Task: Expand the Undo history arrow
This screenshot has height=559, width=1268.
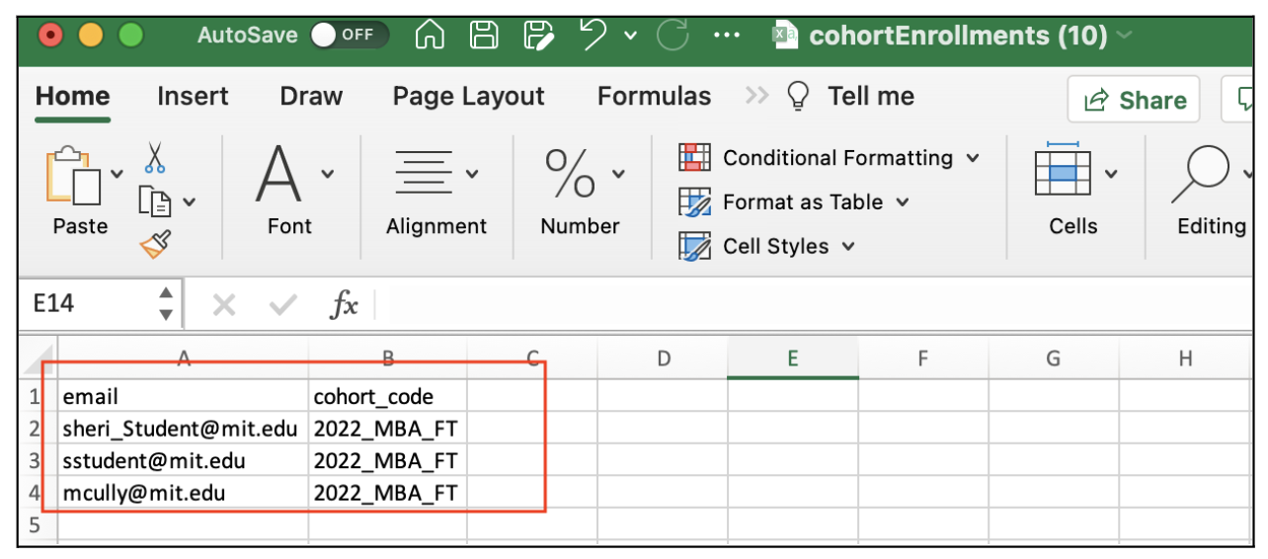Action: click(x=631, y=37)
